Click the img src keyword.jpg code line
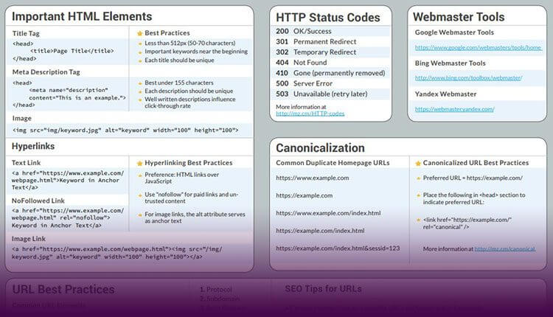The width and height of the screenshot is (553, 317). (125, 130)
